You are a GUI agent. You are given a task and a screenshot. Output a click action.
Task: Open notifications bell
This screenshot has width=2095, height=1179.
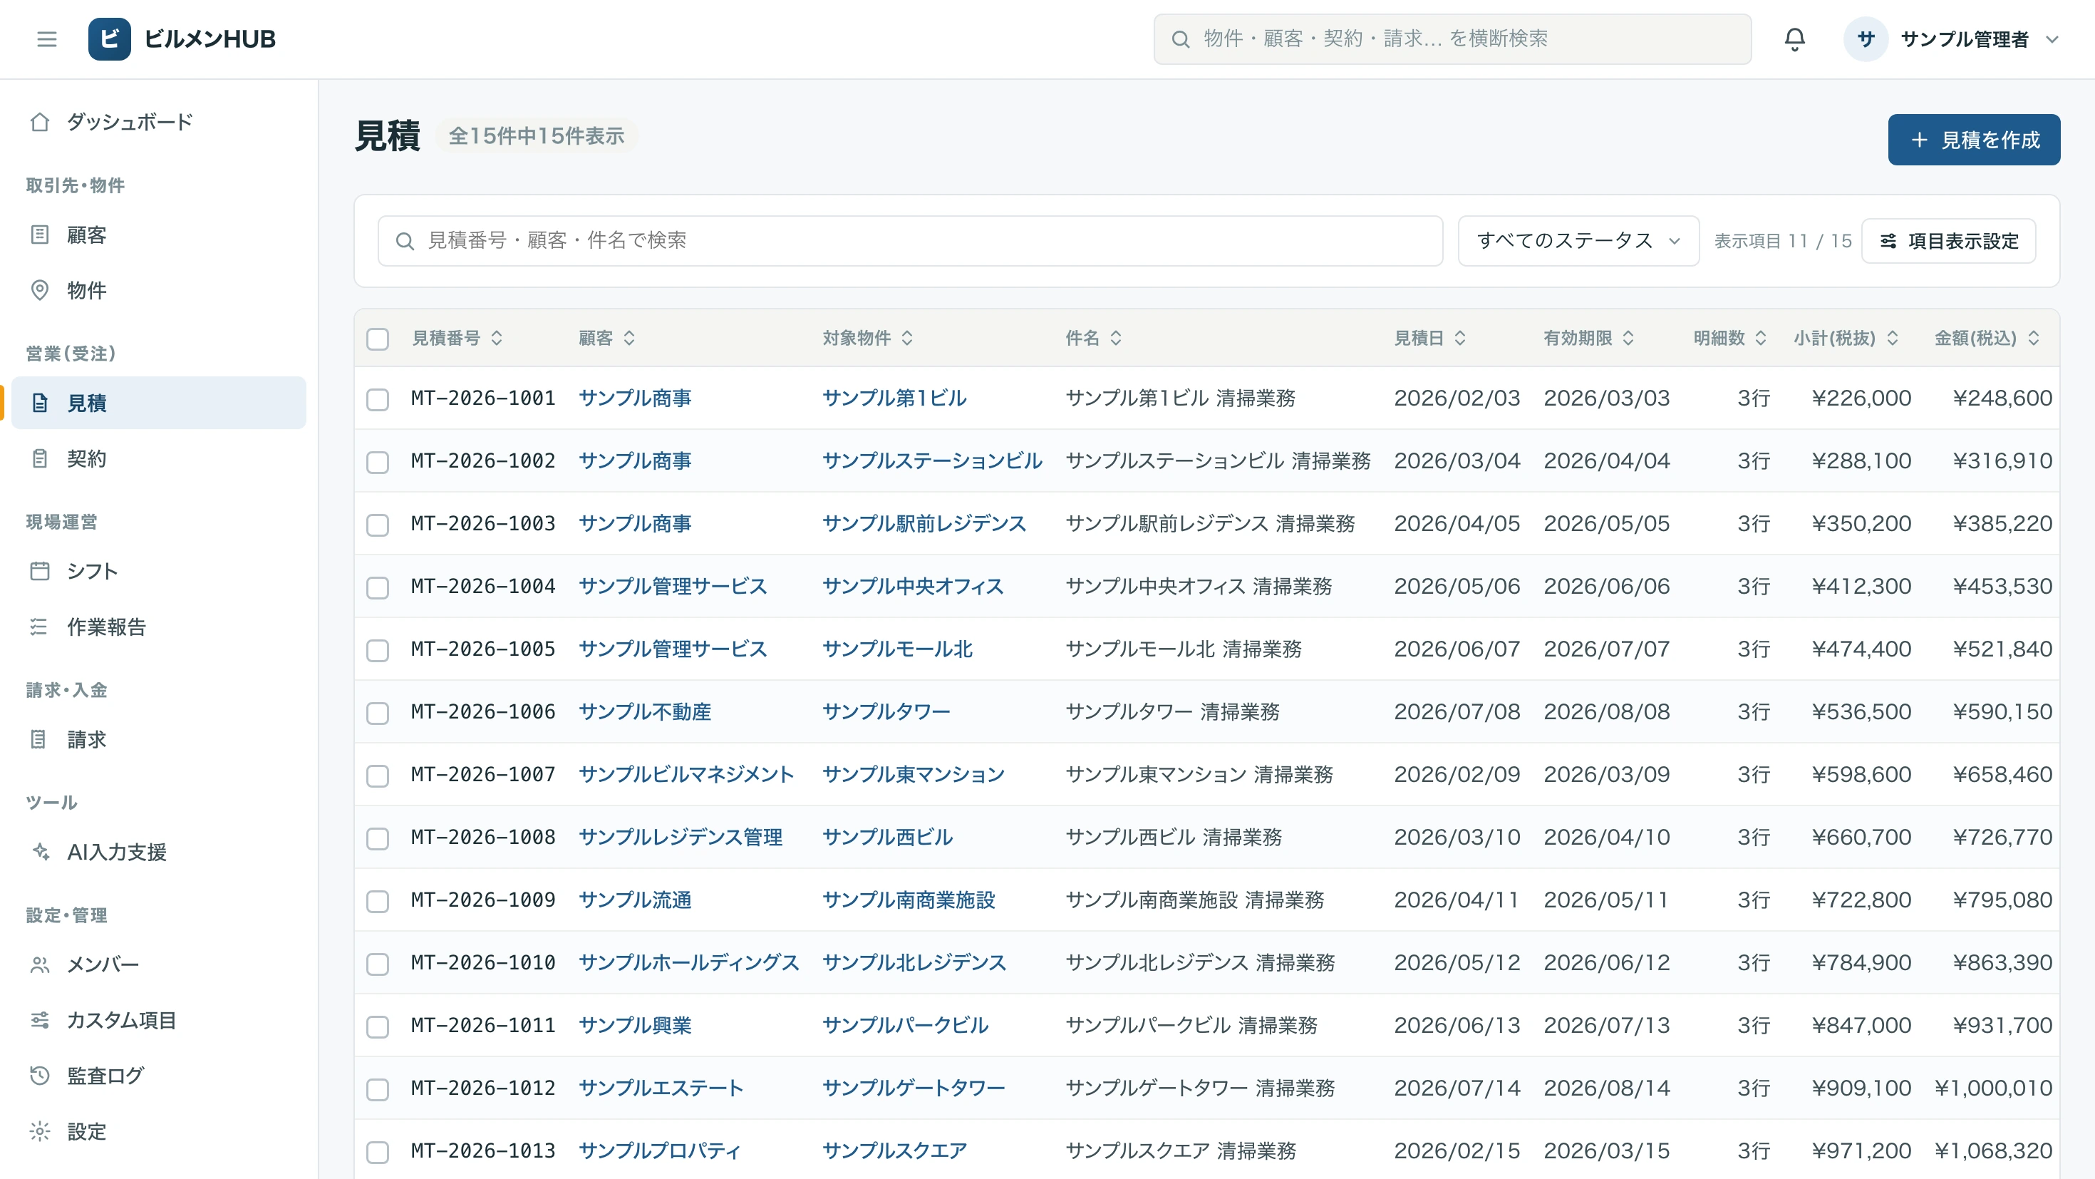point(1794,39)
